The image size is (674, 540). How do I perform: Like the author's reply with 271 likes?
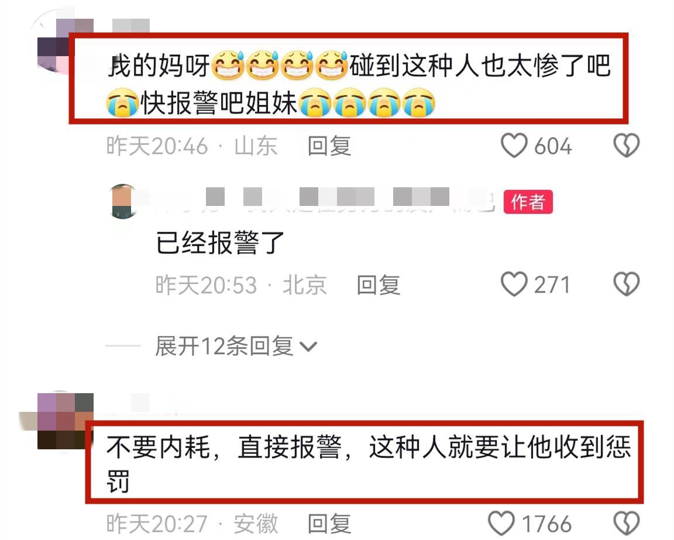(514, 284)
